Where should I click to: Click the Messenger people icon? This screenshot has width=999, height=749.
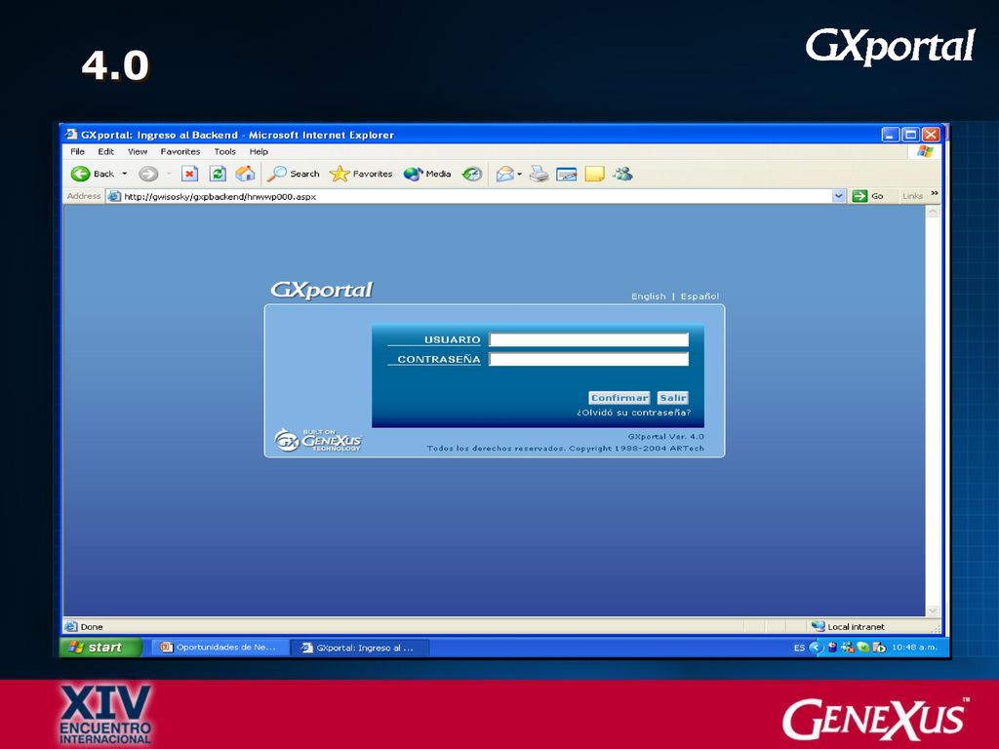pyautogui.click(x=622, y=174)
